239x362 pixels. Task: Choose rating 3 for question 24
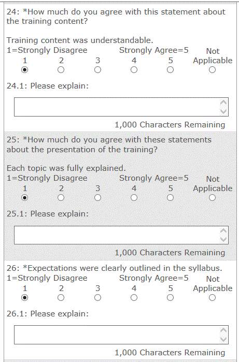[x=97, y=70]
